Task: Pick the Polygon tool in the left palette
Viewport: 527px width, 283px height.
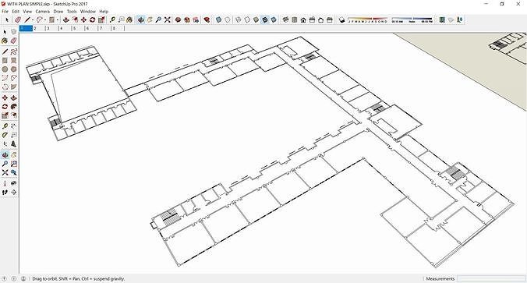Action: click(x=13, y=69)
